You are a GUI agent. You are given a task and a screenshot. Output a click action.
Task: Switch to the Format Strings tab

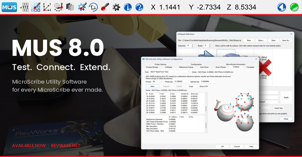pos(152,67)
